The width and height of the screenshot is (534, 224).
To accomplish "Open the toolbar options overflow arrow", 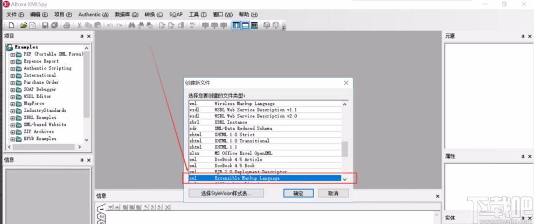I will (284, 28).
